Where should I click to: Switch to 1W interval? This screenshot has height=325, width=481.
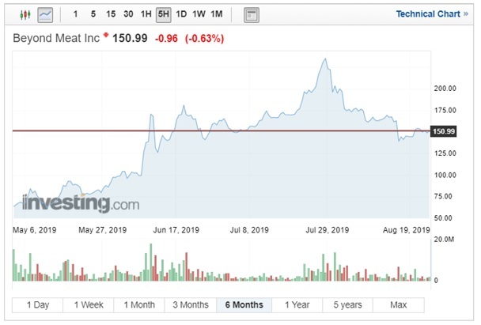click(199, 14)
